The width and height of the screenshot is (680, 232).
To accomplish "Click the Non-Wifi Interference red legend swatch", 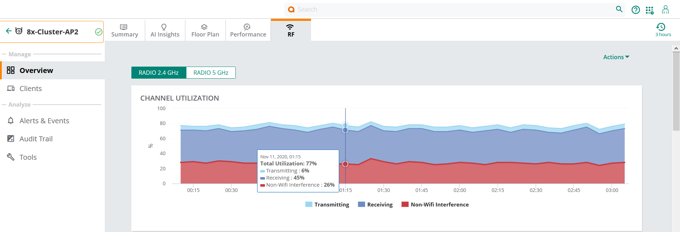I will [405, 204].
